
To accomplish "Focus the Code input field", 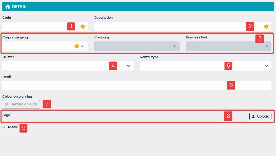I will pos(45,27).
